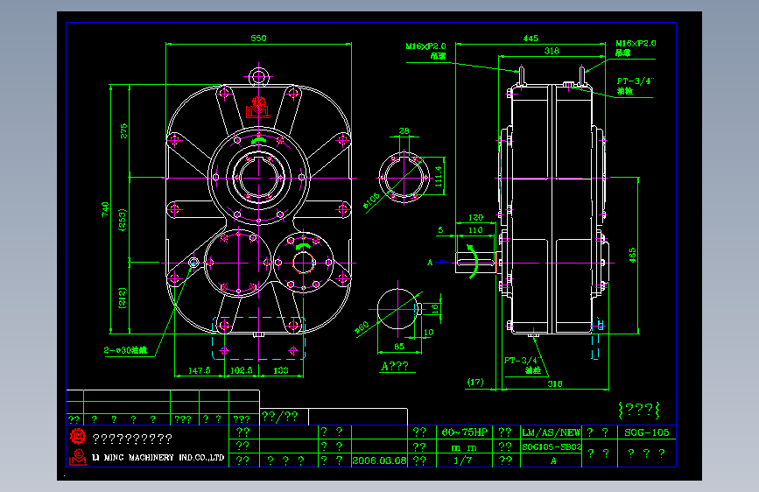Click the ø105 bore diameter label
Screen dimensions: 759x492
tap(371, 201)
